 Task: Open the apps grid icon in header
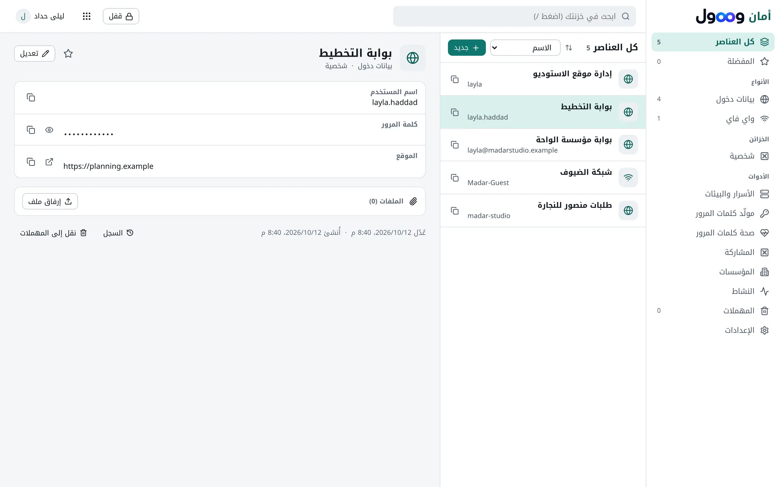click(87, 16)
